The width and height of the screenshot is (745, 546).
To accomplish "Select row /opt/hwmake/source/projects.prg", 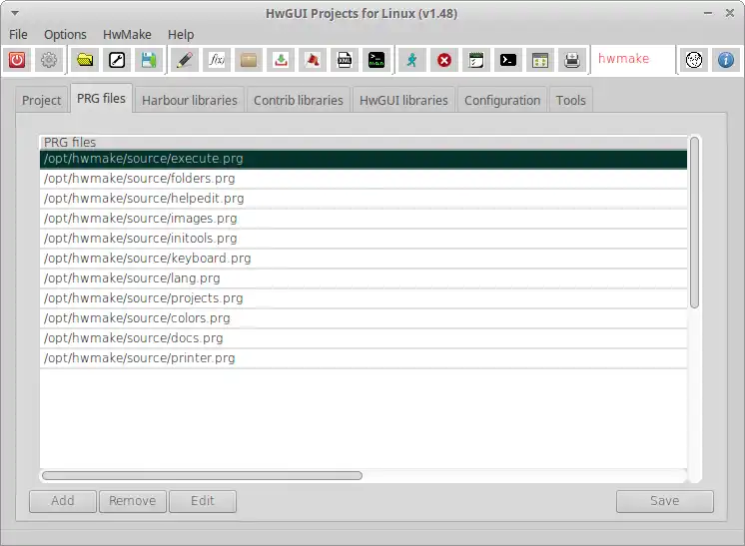I will tap(363, 298).
